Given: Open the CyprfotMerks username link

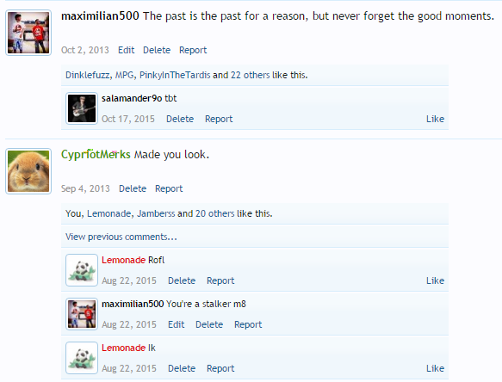Looking at the screenshot, I should (x=96, y=155).
